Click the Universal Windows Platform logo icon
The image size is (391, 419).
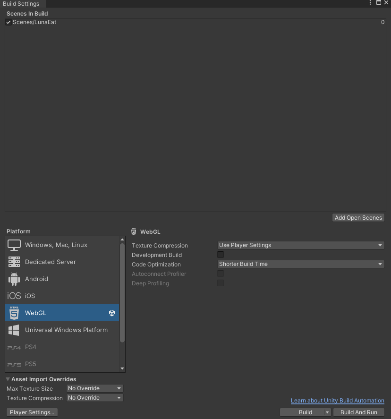coord(14,330)
